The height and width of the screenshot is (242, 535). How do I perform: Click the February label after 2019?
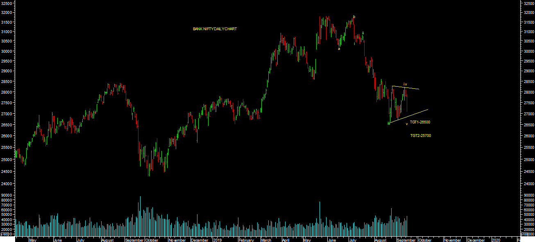tap(246, 240)
